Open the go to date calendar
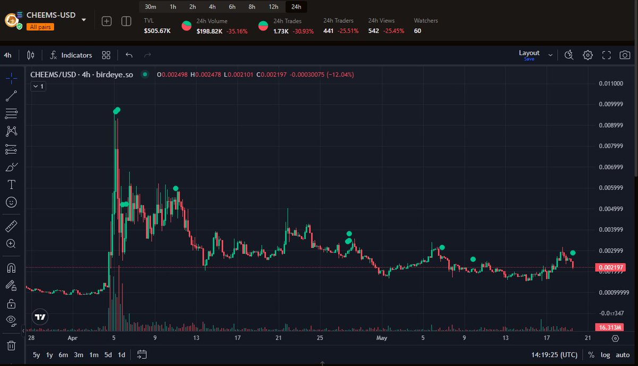The height and width of the screenshot is (366, 638). point(141,354)
